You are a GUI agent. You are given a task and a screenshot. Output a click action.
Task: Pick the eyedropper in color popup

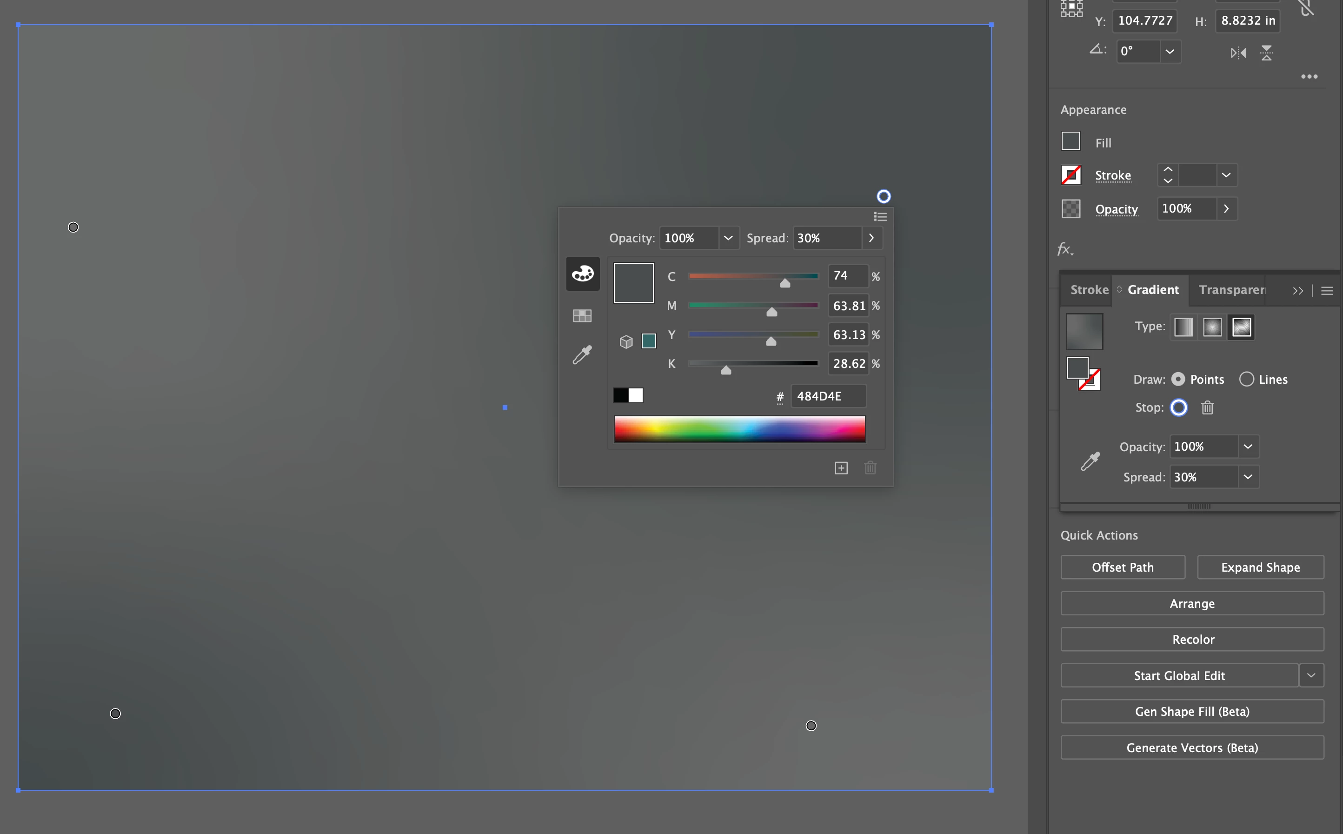582,354
